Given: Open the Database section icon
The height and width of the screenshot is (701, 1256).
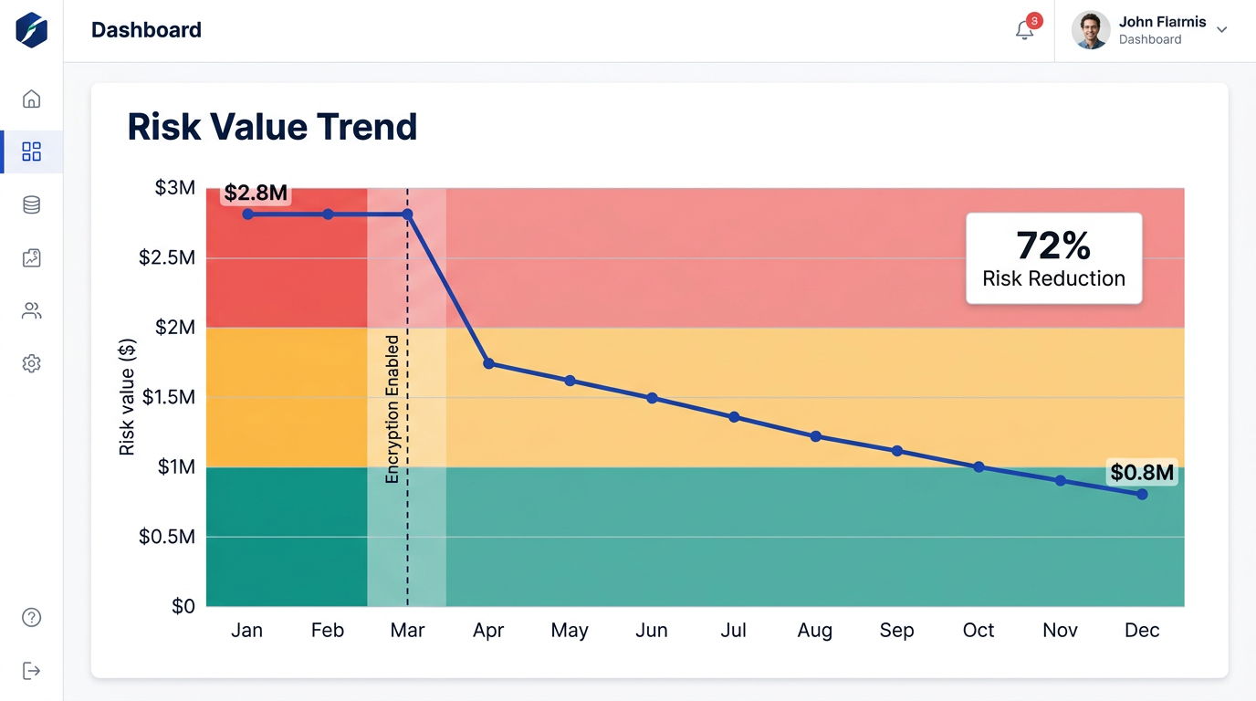Looking at the screenshot, I should pos(31,204).
